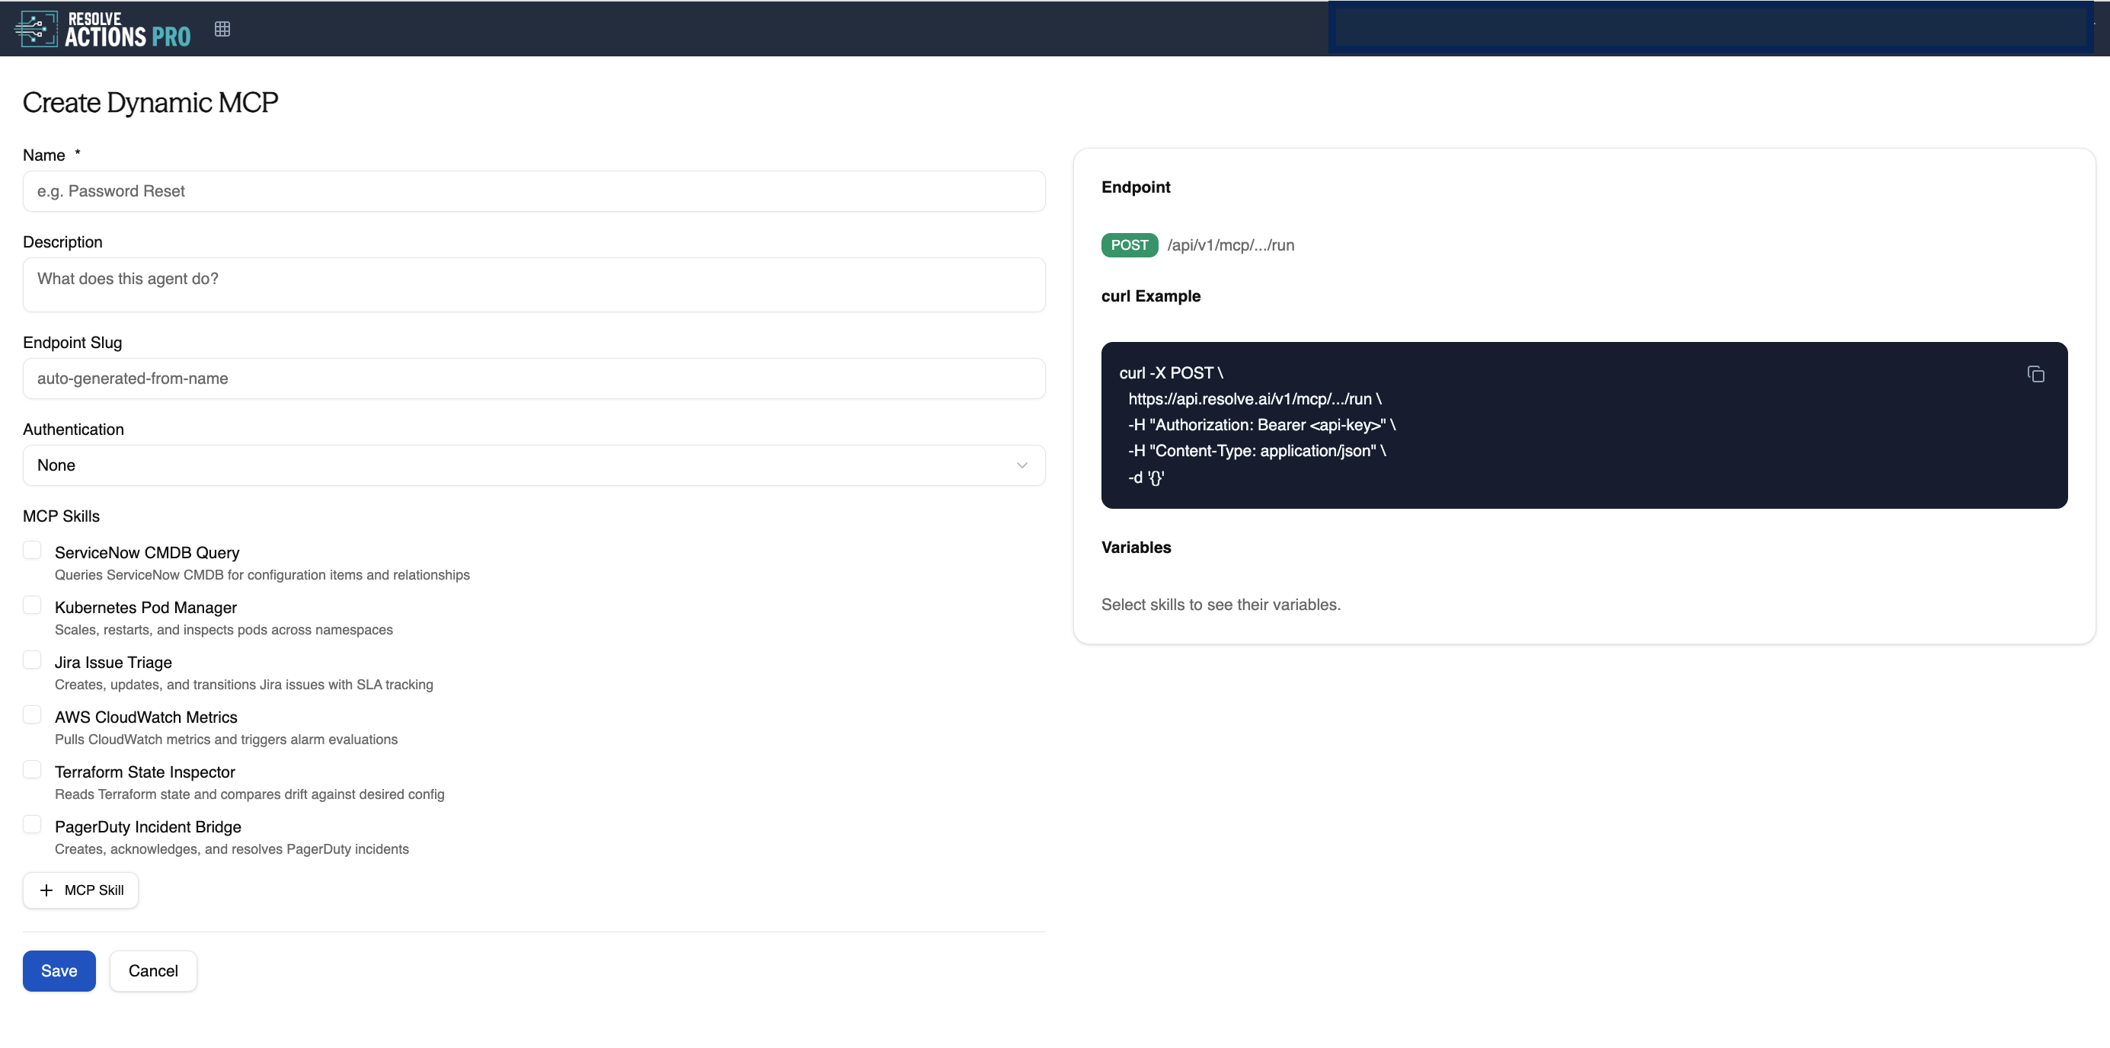
Task: Click the 'Queries ServiceNow CMDB' description text
Action: point(262,575)
